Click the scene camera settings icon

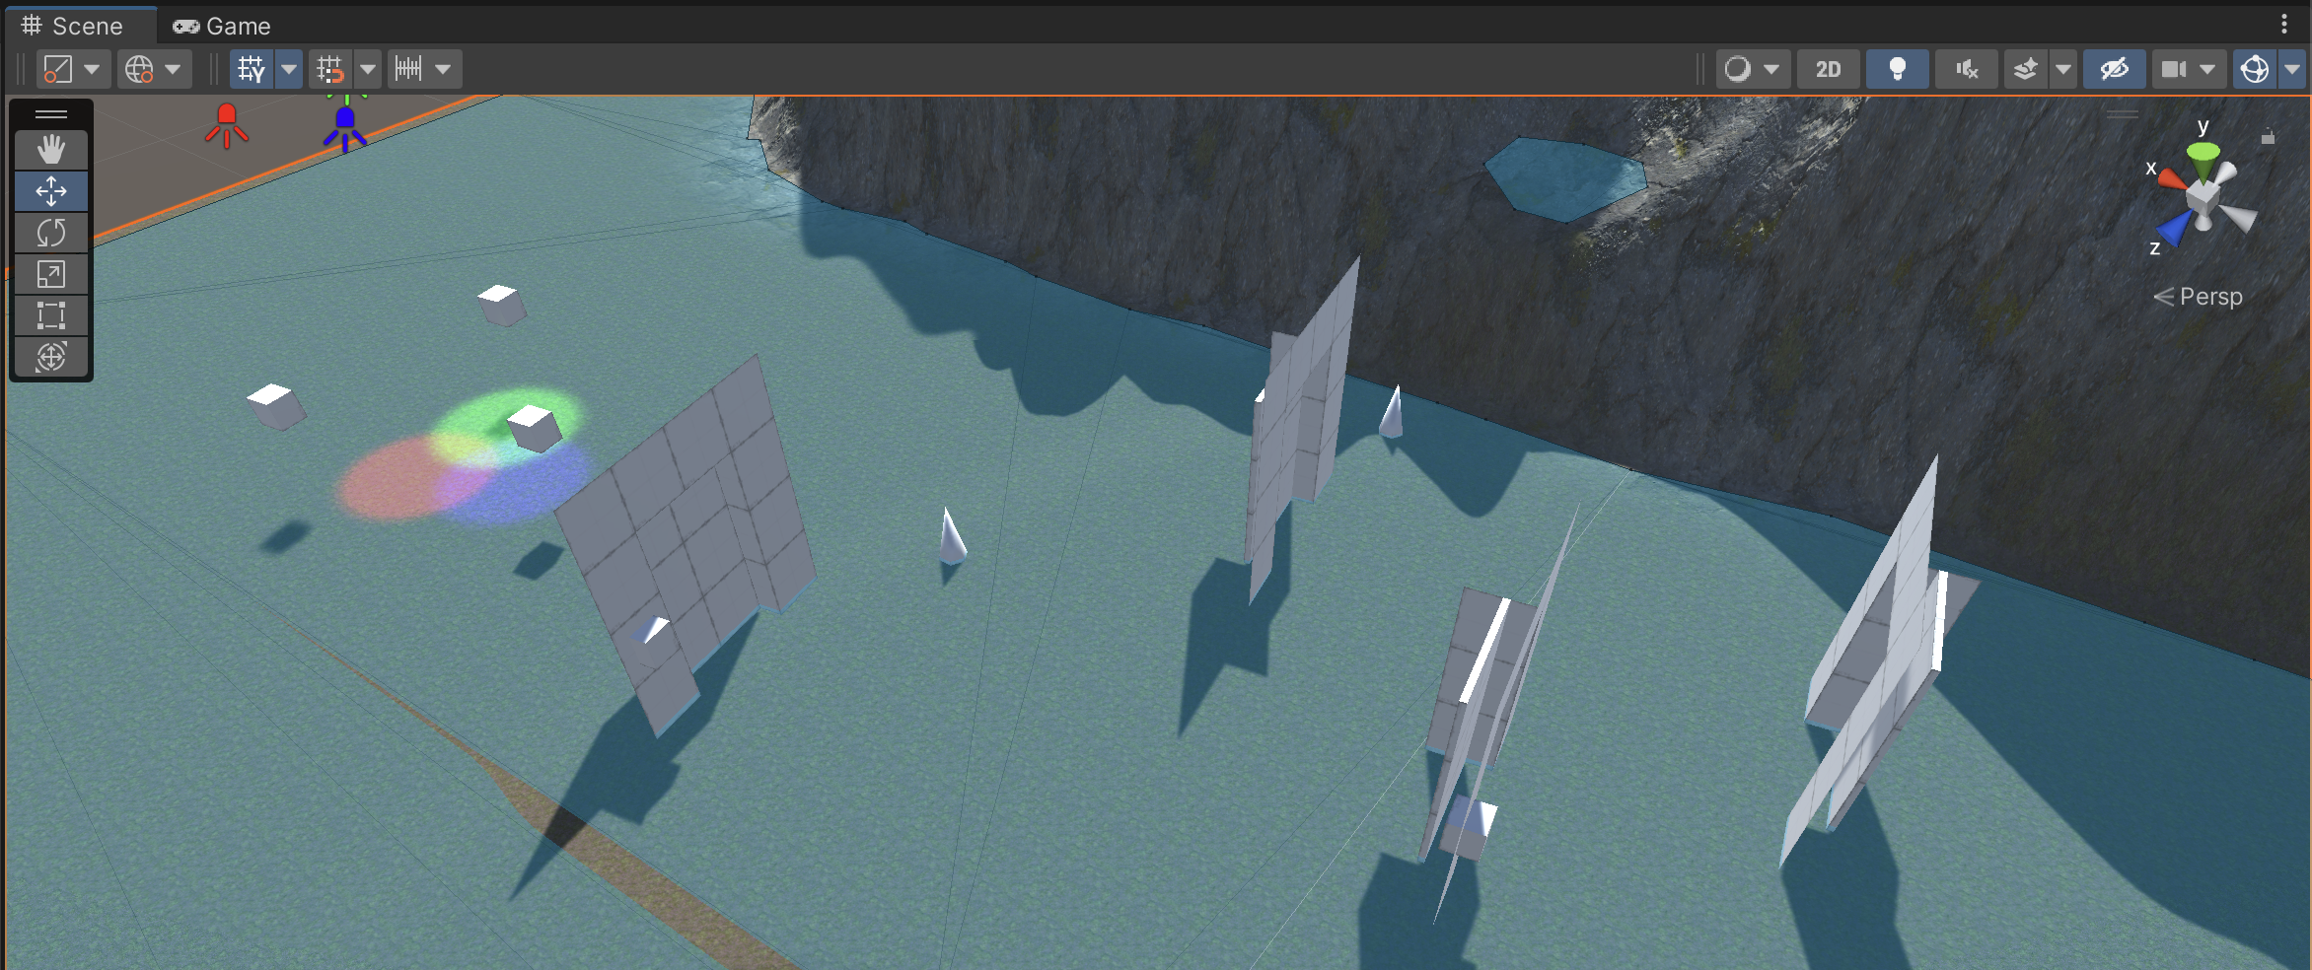coord(2174,69)
